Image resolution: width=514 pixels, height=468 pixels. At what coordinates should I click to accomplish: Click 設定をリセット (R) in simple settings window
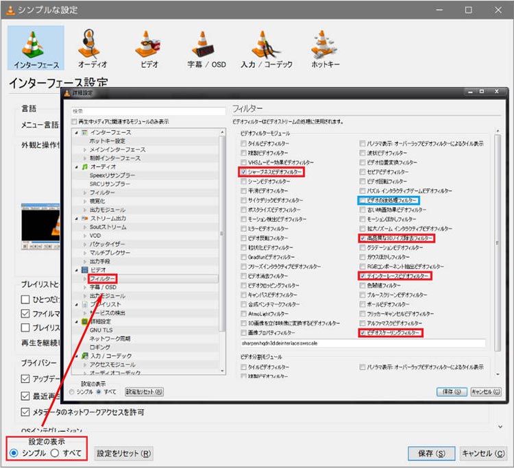[123, 453]
